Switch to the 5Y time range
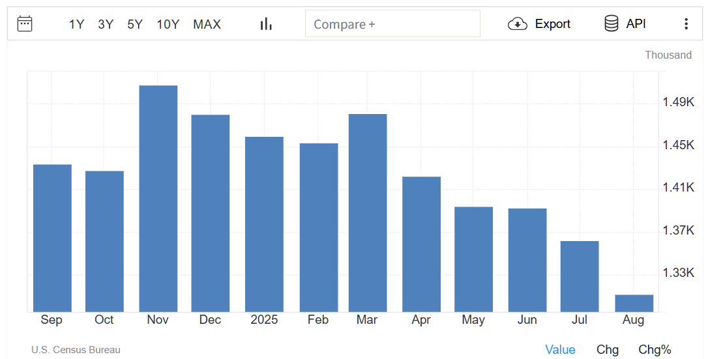 pos(135,25)
